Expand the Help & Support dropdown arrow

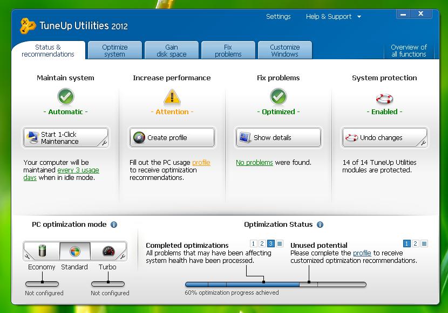tap(359, 17)
